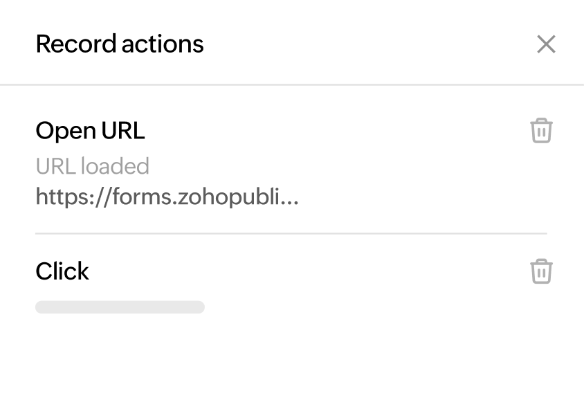Image resolution: width=584 pixels, height=400 pixels.
Task: Click the https://forms URL preview text
Action: click(167, 198)
